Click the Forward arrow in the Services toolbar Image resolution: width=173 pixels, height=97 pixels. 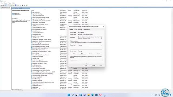tap(3, 5)
